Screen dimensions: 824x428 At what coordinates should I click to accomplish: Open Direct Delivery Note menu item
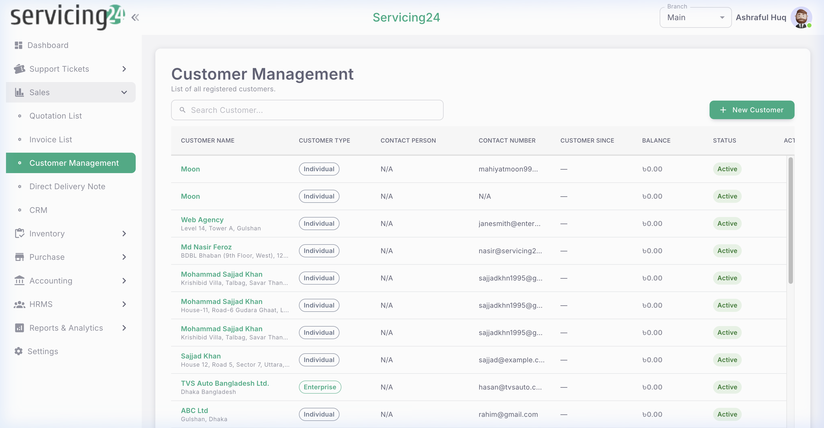[x=71, y=186]
